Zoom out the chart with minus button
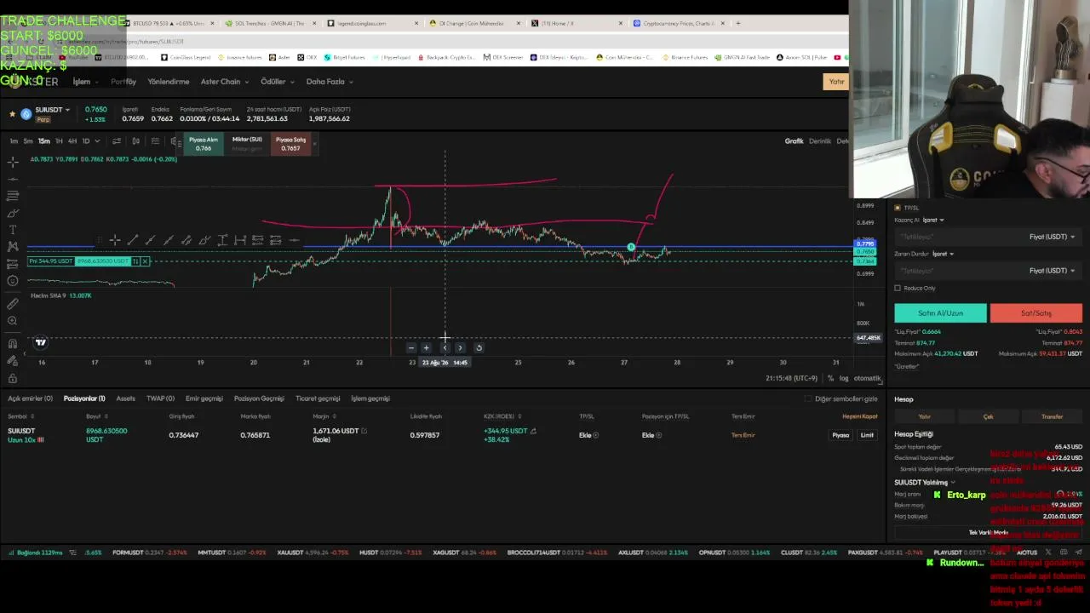The width and height of the screenshot is (1090, 613). pyautogui.click(x=410, y=347)
